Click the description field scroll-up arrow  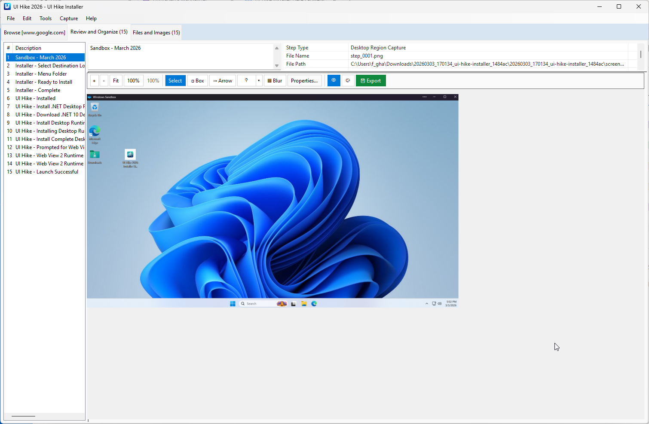coord(277,48)
